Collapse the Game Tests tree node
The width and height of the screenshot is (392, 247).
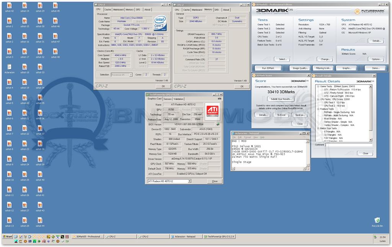(318, 86)
